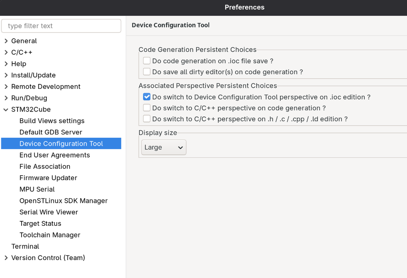407x278 pixels.
Task: Open End User Agreements page
Action: pos(55,155)
